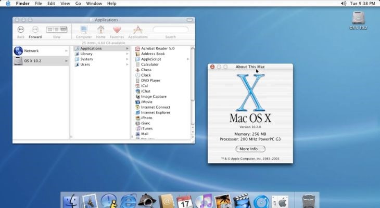Click the Back arrow in Finder toolbar

click(x=21, y=30)
